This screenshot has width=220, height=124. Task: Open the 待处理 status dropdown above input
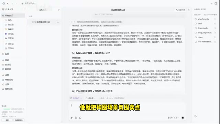tap(90, 98)
